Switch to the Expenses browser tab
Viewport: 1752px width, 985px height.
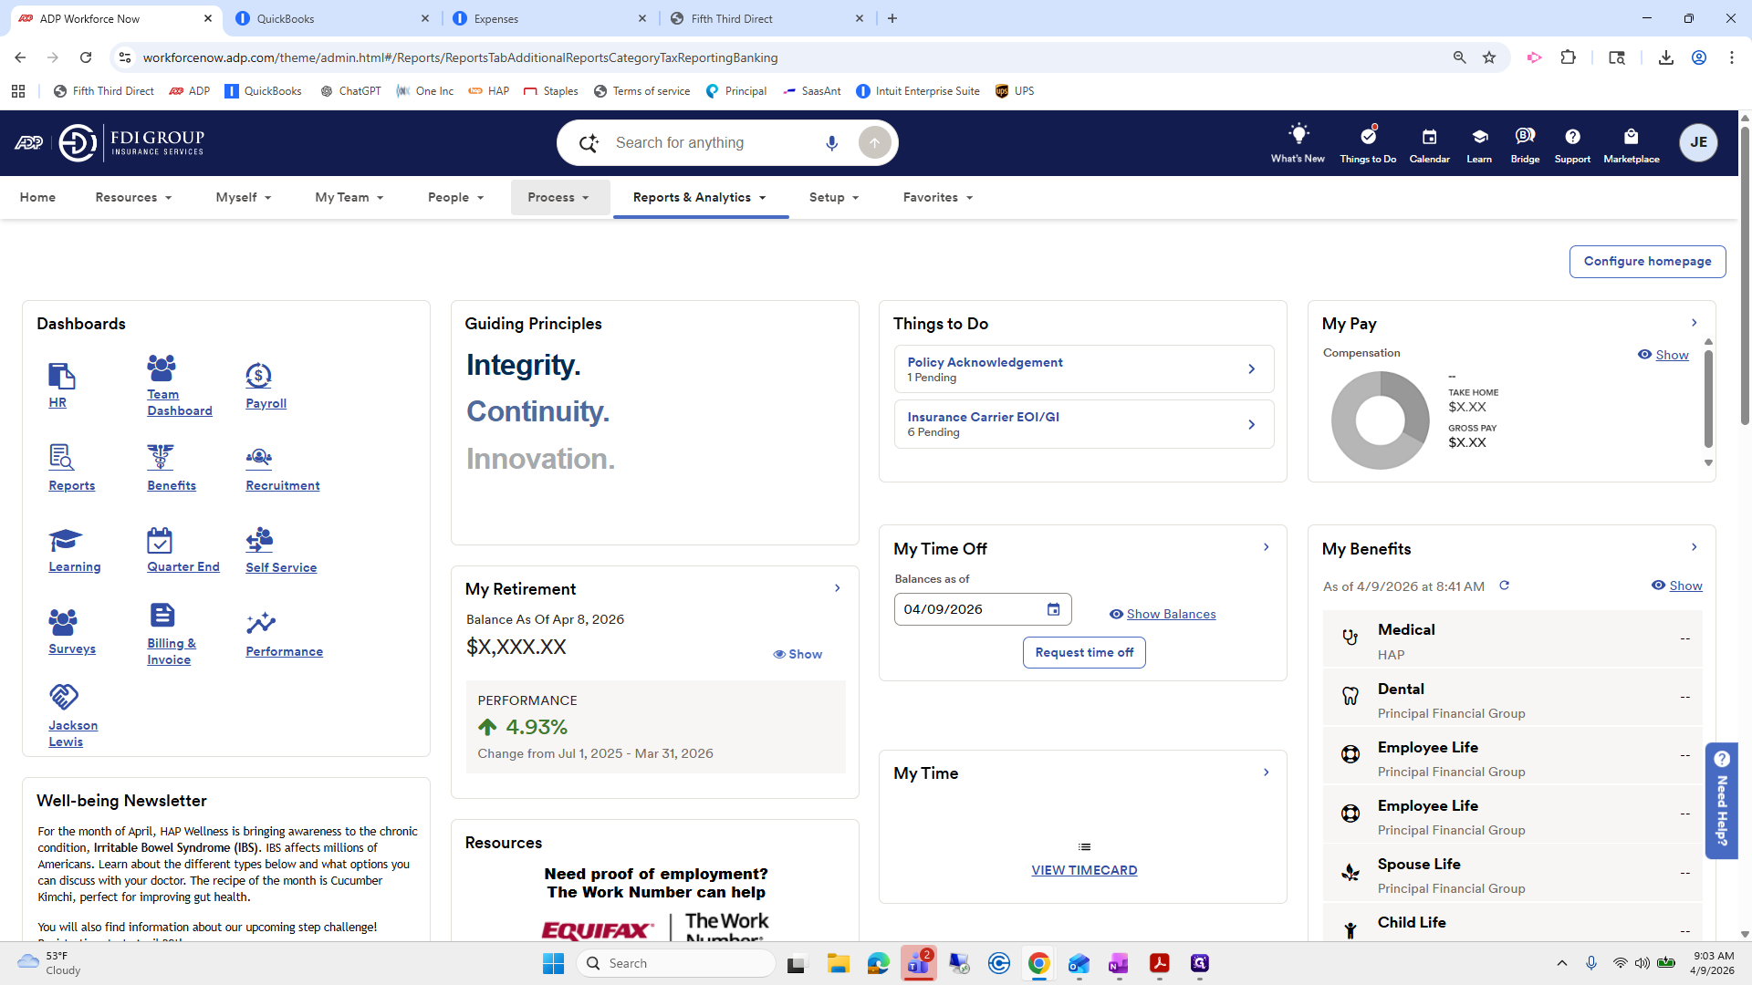[550, 18]
